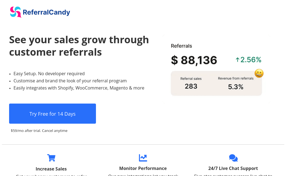292x176 pixels.
Task: Click the Easy Setup bullet point
Action: [49, 74]
